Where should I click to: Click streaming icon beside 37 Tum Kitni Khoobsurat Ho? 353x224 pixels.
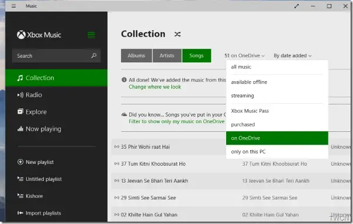pos(117,164)
